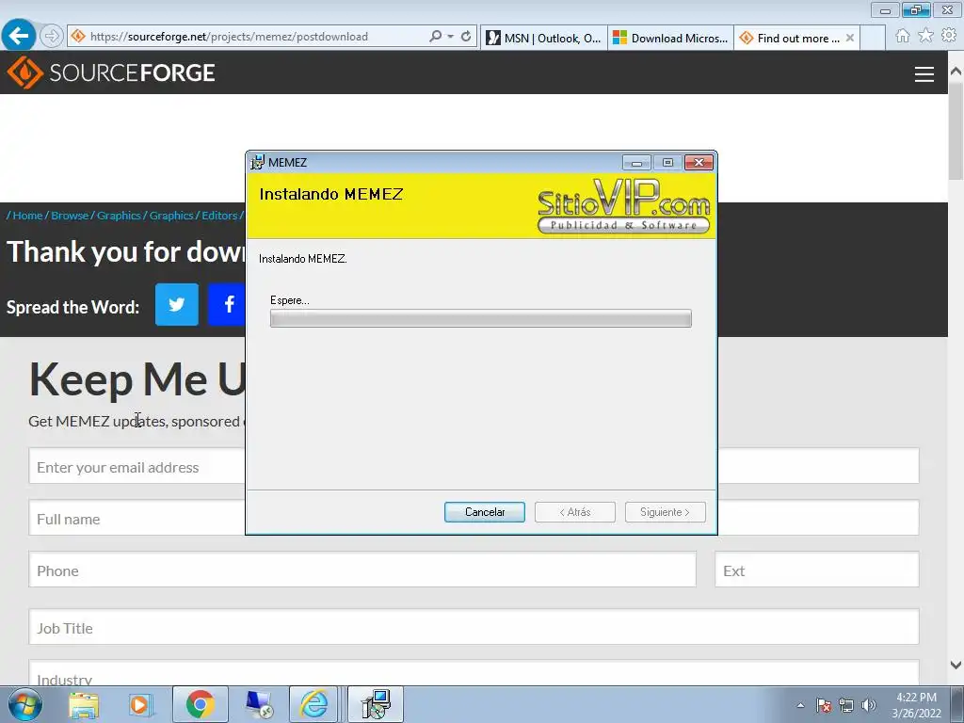Open Internet Explorer taskbar icon
The image size is (964, 723).
click(x=313, y=704)
